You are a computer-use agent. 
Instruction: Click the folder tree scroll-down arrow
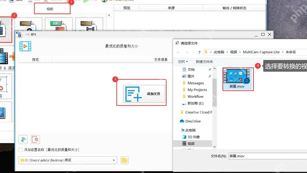[214, 147]
